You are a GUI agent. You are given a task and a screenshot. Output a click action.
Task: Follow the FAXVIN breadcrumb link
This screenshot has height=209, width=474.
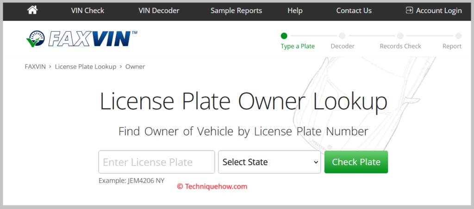(x=35, y=67)
